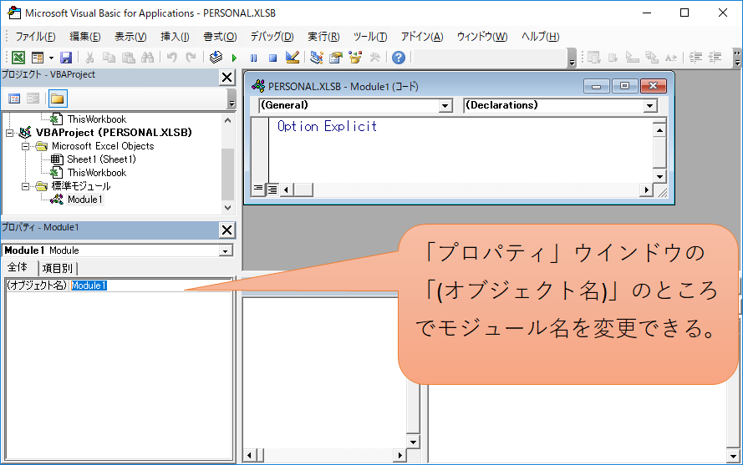Select Module1 in project tree

coord(84,200)
